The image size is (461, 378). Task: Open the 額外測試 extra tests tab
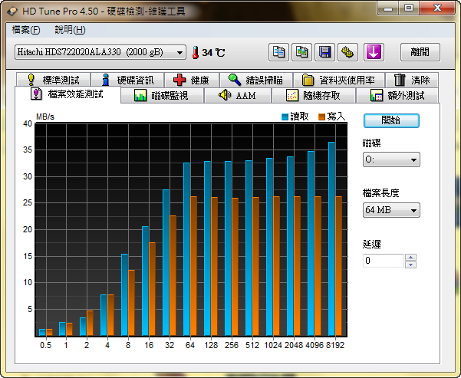coord(397,96)
